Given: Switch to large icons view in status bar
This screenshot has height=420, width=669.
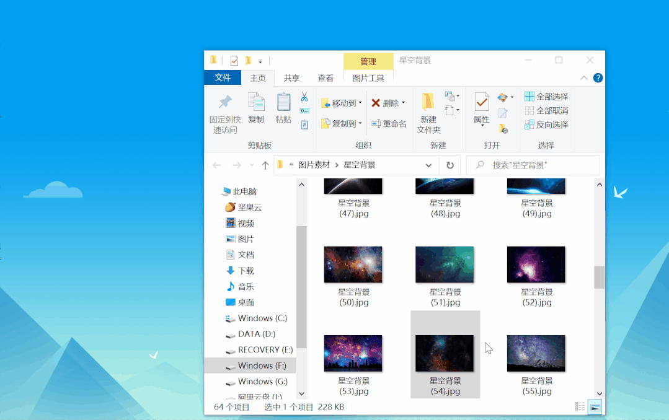Looking at the screenshot, I should (x=595, y=407).
